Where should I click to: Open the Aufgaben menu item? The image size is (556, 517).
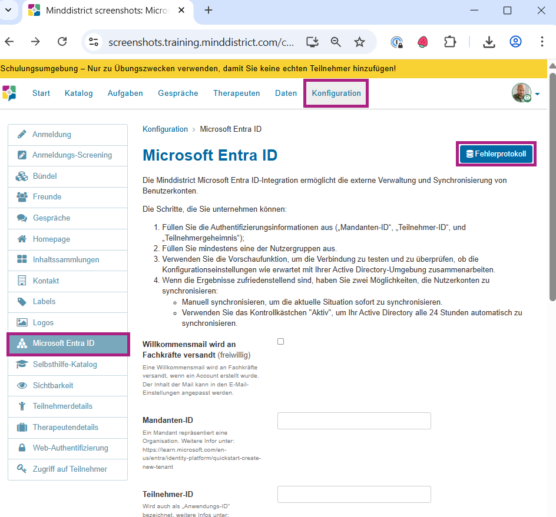click(x=125, y=93)
